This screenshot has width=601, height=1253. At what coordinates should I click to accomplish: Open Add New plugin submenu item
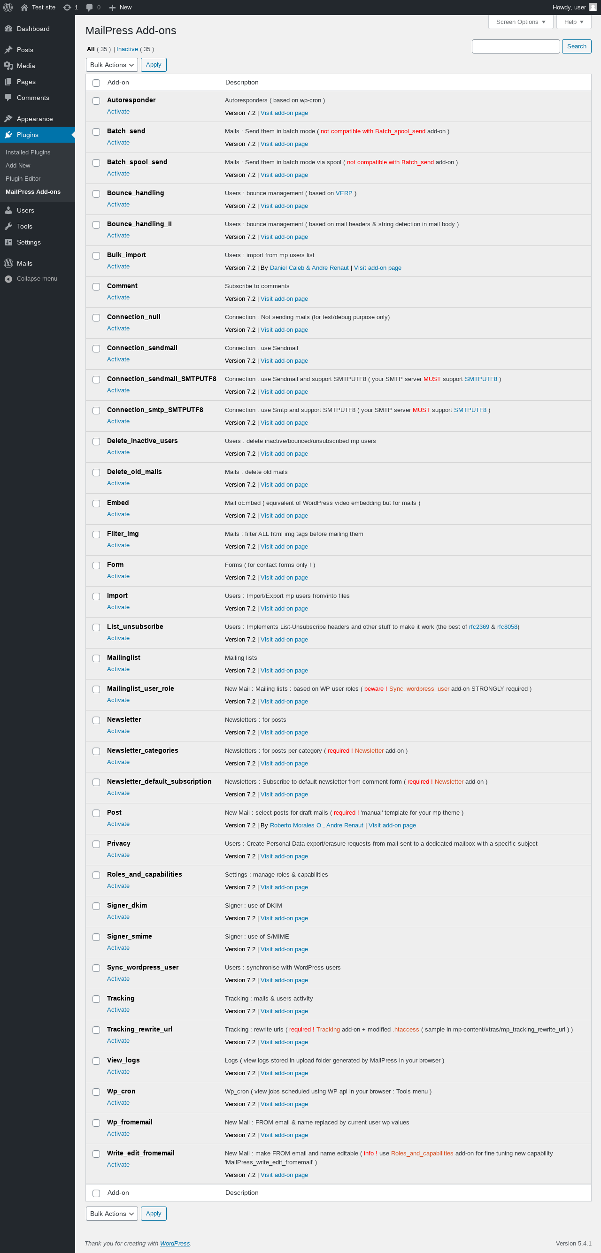(17, 165)
